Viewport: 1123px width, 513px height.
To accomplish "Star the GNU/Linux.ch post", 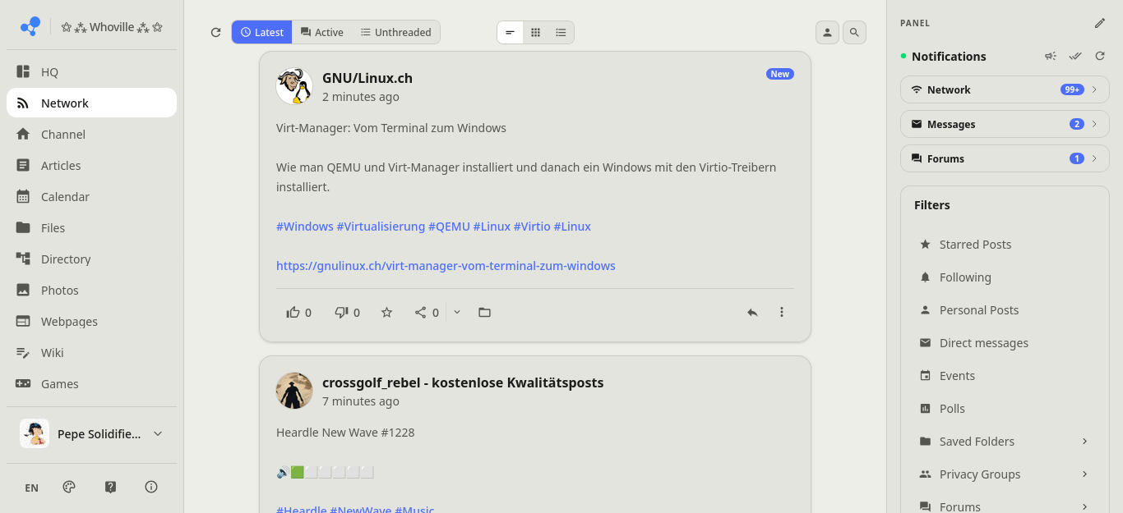I will [x=386, y=312].
